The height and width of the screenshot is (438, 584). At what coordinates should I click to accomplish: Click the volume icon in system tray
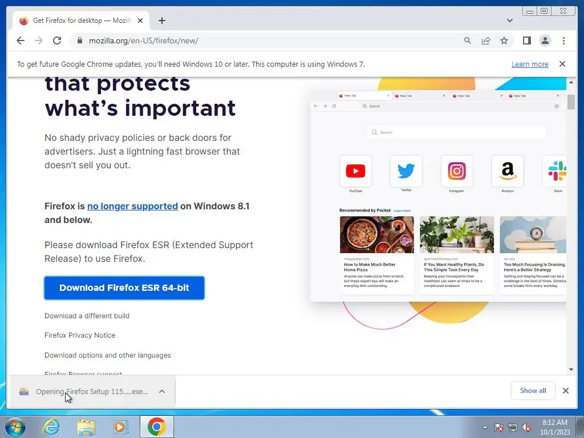click(526, 427)
